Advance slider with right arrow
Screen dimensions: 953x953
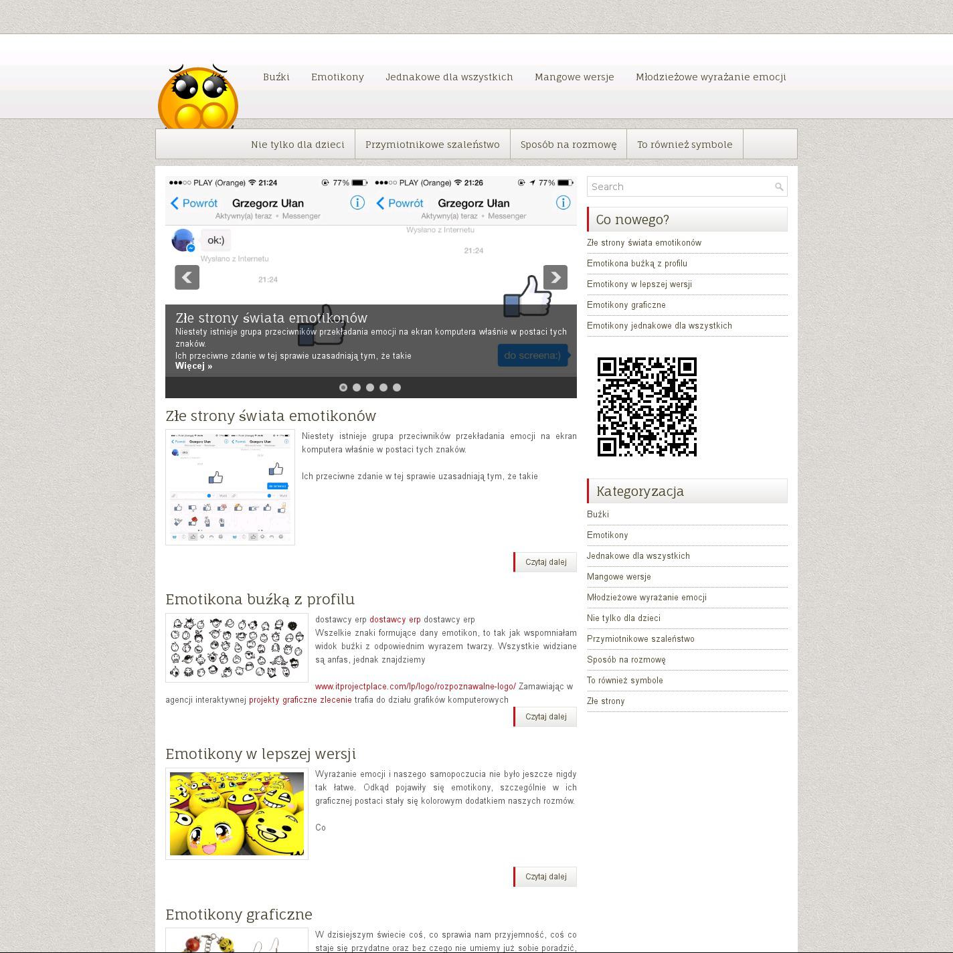click(555, 277)
